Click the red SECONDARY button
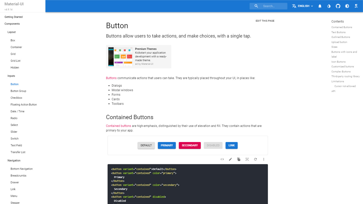The image size is (363, 204). pyautogui.click(x=190, y=145)
